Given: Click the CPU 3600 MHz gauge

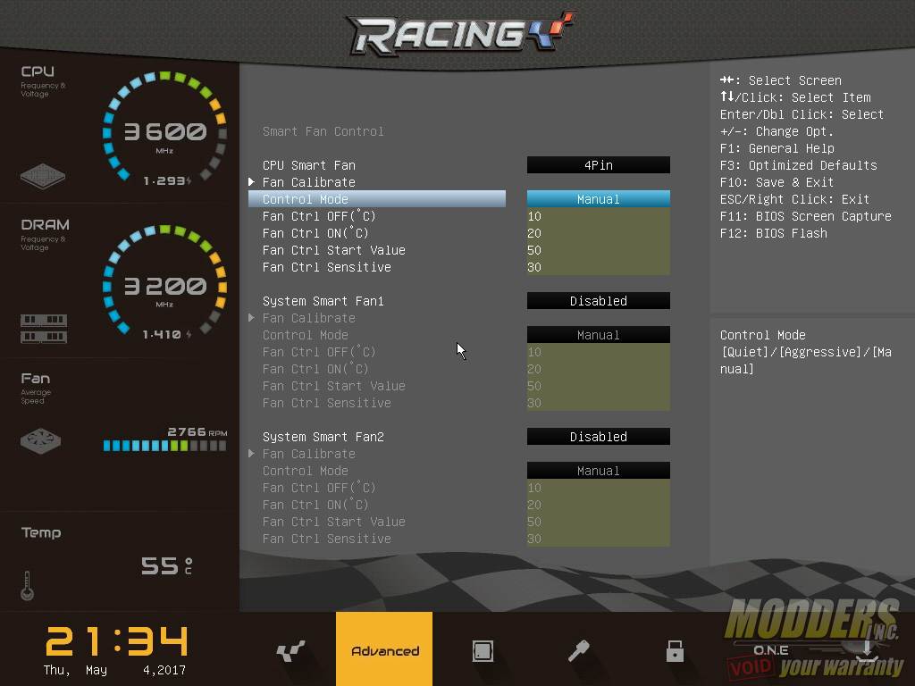Looking at the screenshot, I should (164, 127).
